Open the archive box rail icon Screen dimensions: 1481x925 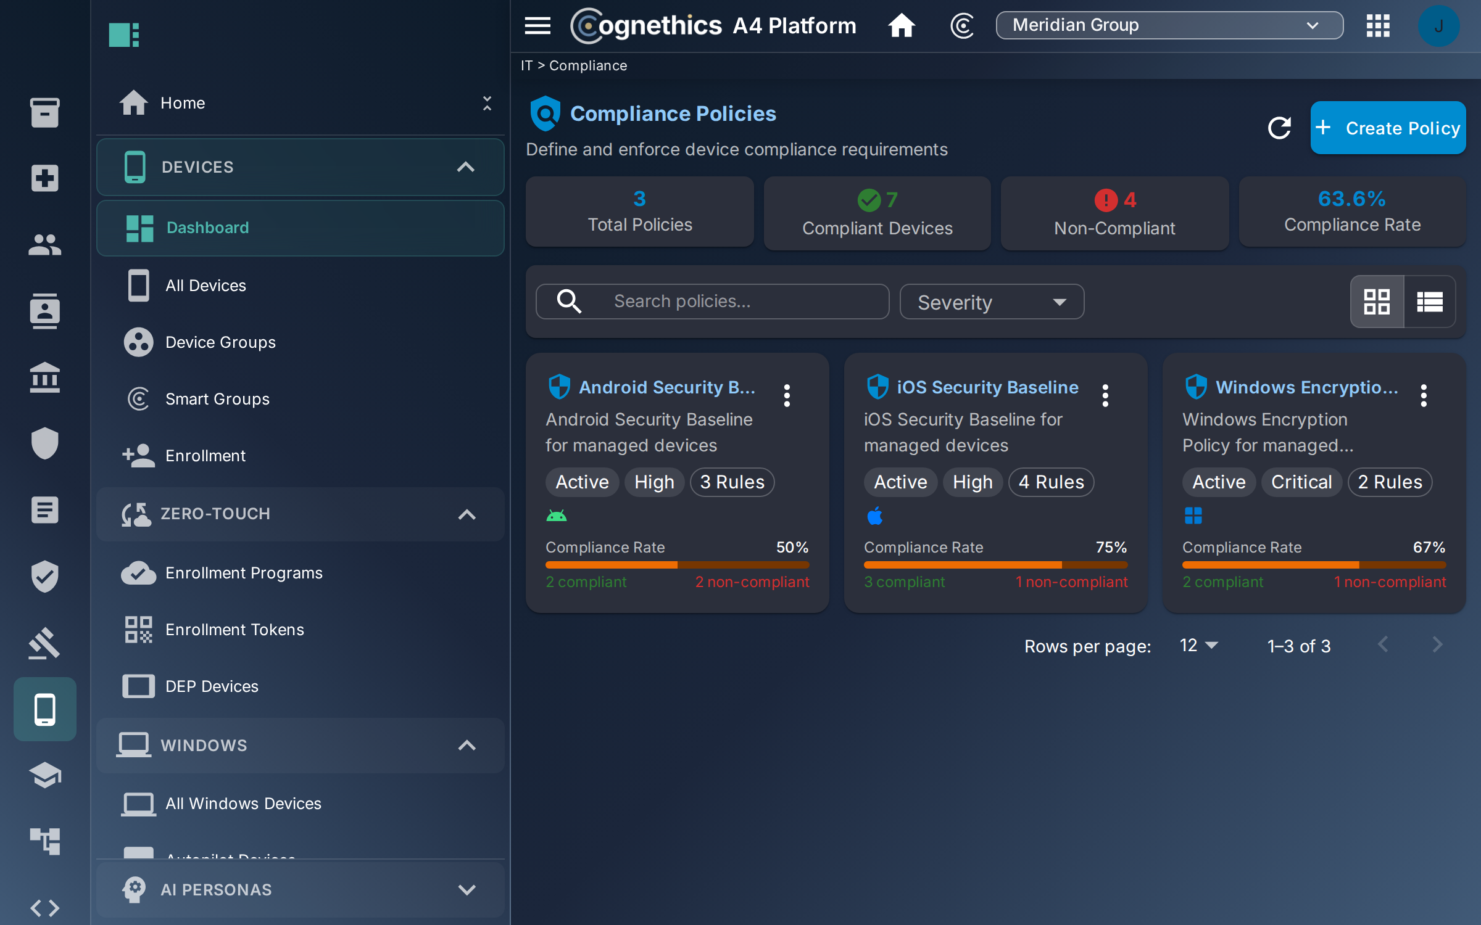(x=45, y=113)
